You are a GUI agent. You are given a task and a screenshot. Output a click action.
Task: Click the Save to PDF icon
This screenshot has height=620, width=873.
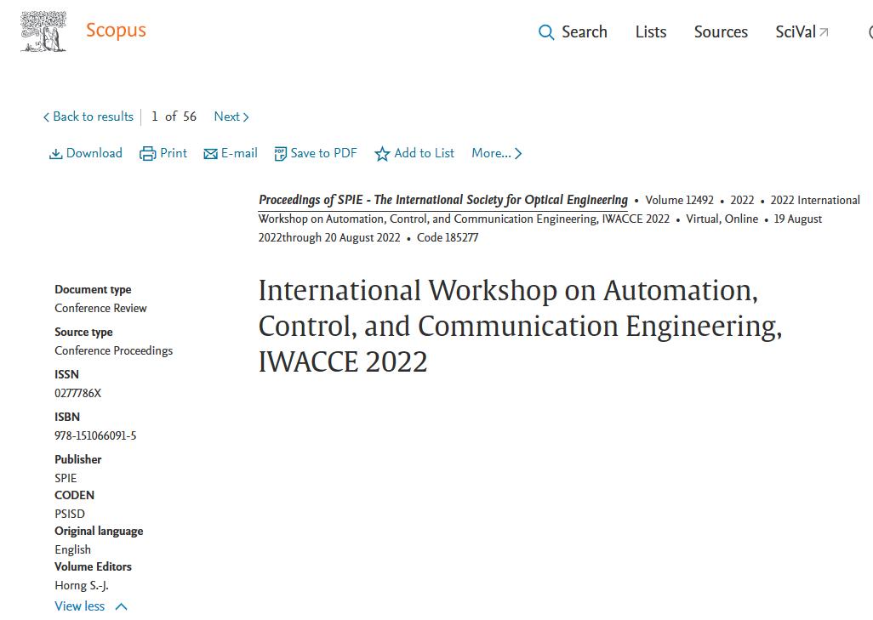(x=280, y=154)
